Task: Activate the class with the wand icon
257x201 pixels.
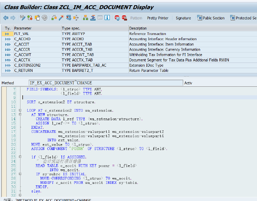Action: 61,18
